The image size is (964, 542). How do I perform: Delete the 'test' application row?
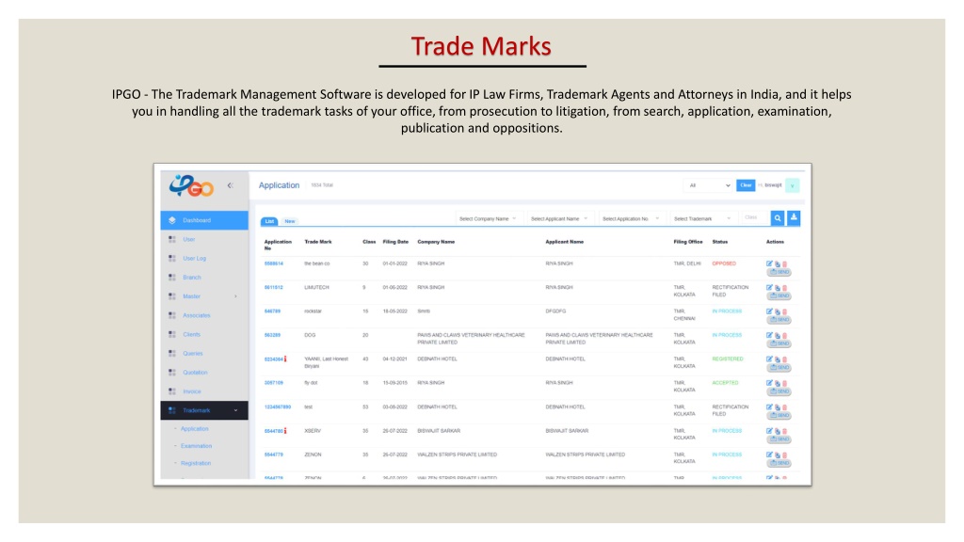[x=784, y=407]
